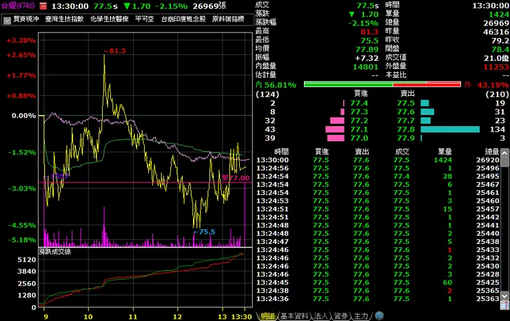Image resolution: width=510 pixels, height=321 pixels.
Task: Select the 買賣現沖 category label
Action: pos(26,19)
